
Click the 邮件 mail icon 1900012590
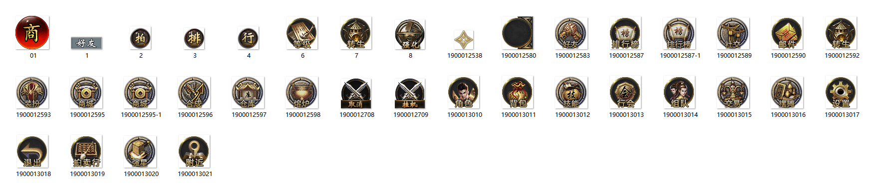point(787,33)
